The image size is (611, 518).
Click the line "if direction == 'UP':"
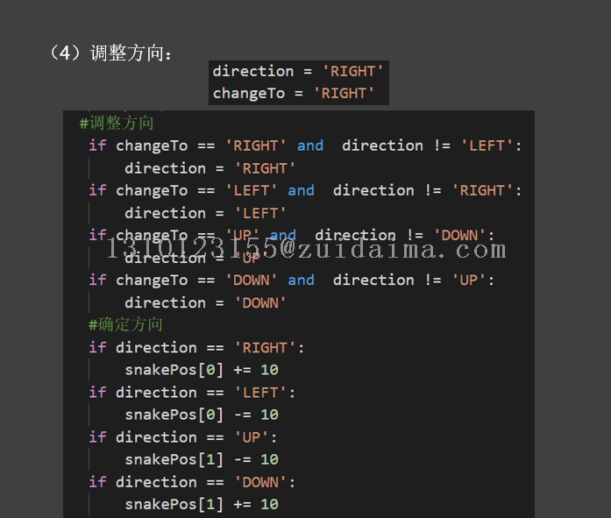coord(183,437)
